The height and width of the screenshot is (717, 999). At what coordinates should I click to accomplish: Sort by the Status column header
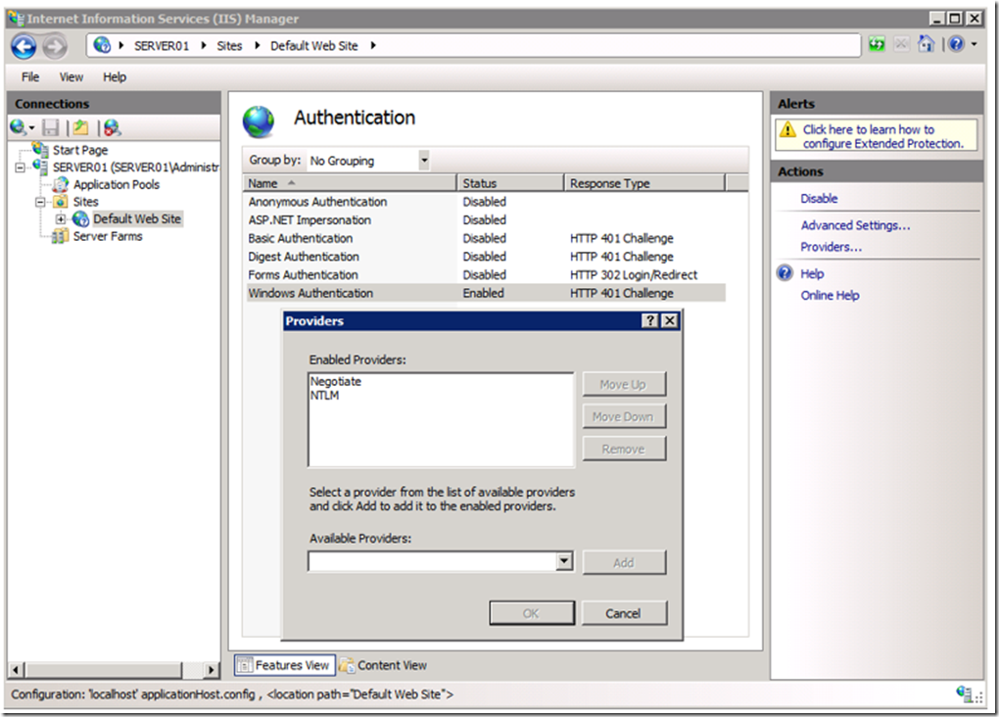click(x=510, y=183)
